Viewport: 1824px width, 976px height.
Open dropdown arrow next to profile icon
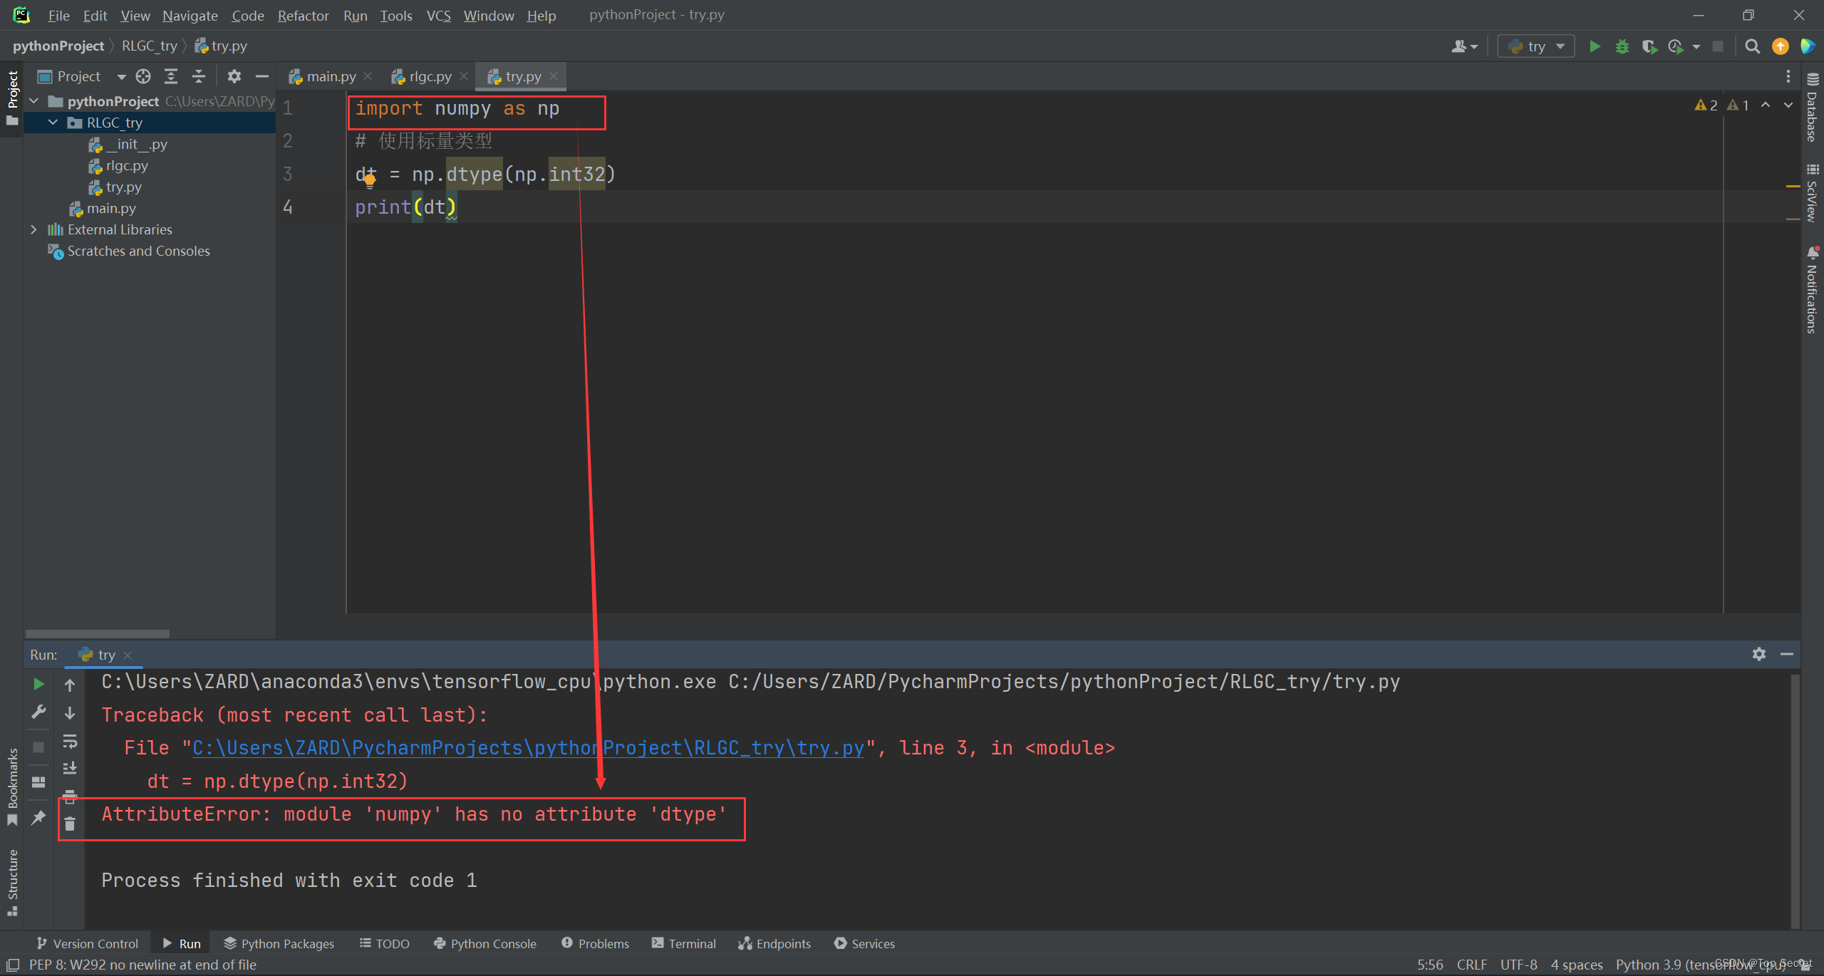coord(1696,47)
